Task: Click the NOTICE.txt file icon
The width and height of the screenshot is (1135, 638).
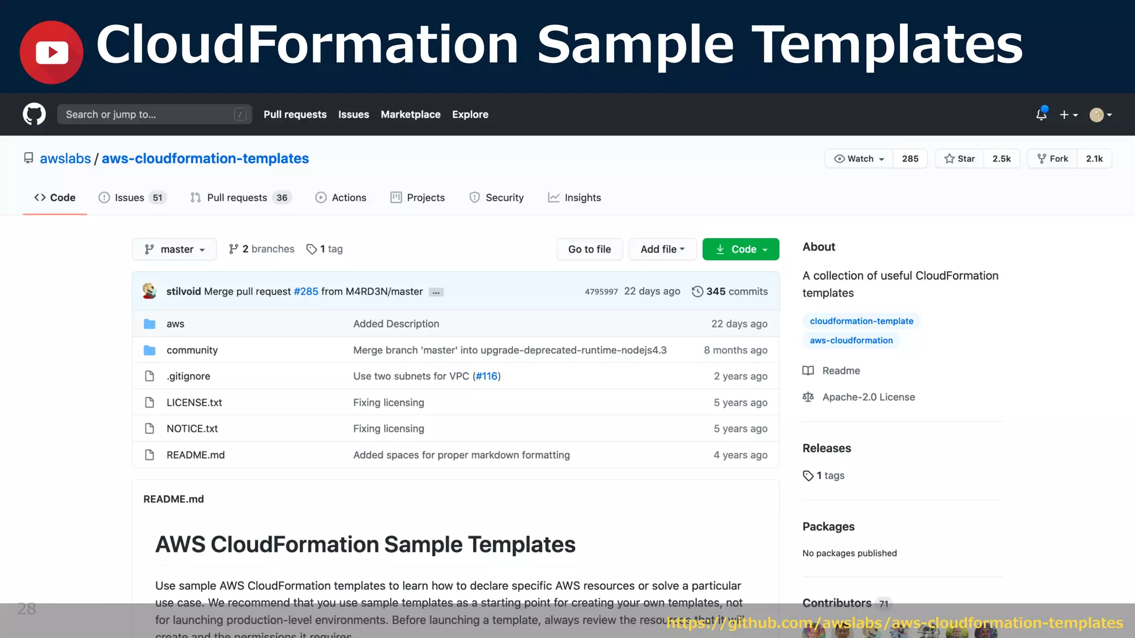Action: coord(150,429)
